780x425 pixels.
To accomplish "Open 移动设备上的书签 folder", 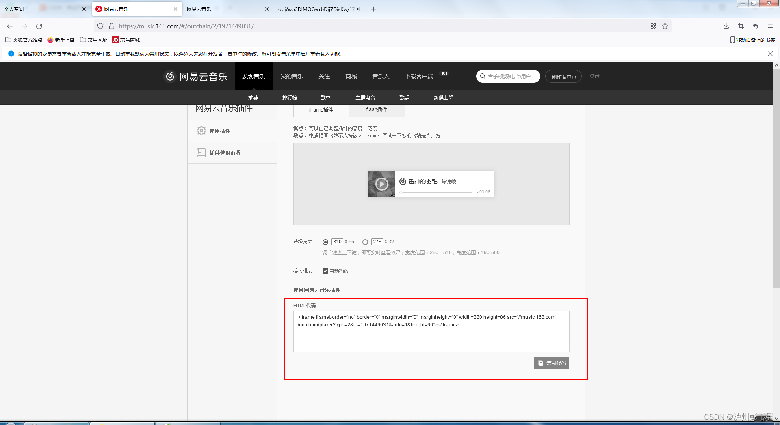I will [753, 40].
